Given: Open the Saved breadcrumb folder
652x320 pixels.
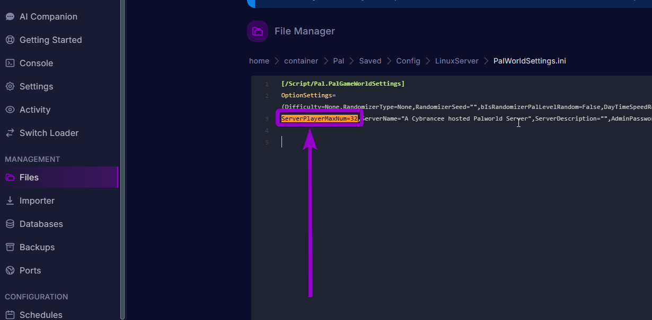Looking at the screenshot, I should [370, 61].
